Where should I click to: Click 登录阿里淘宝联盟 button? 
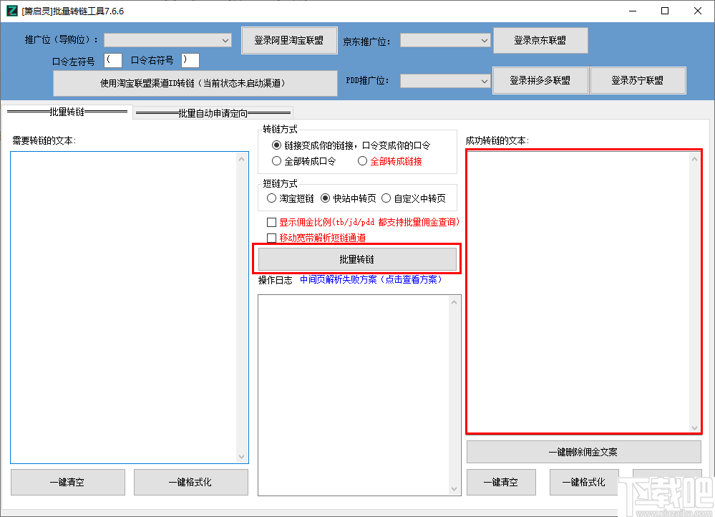tap(289, 40)
